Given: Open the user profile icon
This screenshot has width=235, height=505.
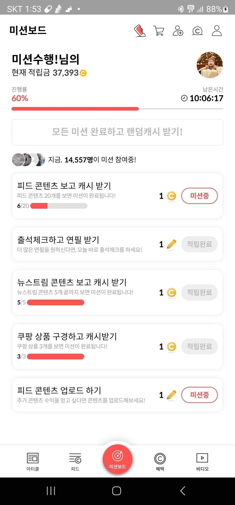Looking at the screenshot, I should point(217,31).
